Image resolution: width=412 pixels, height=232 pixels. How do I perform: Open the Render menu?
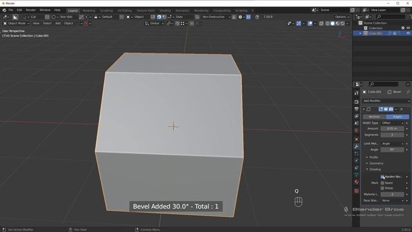31,10
